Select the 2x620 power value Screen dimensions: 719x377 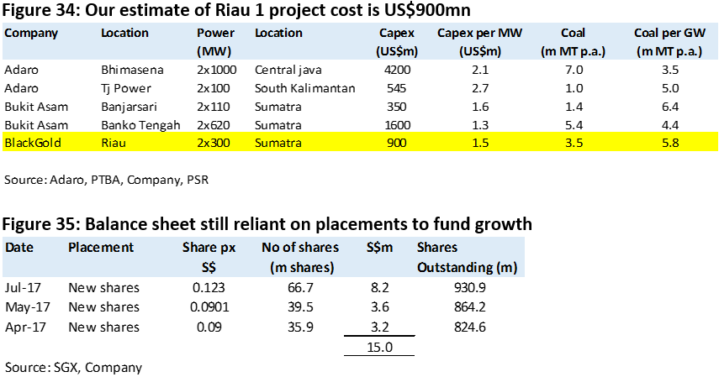[214, 125]
